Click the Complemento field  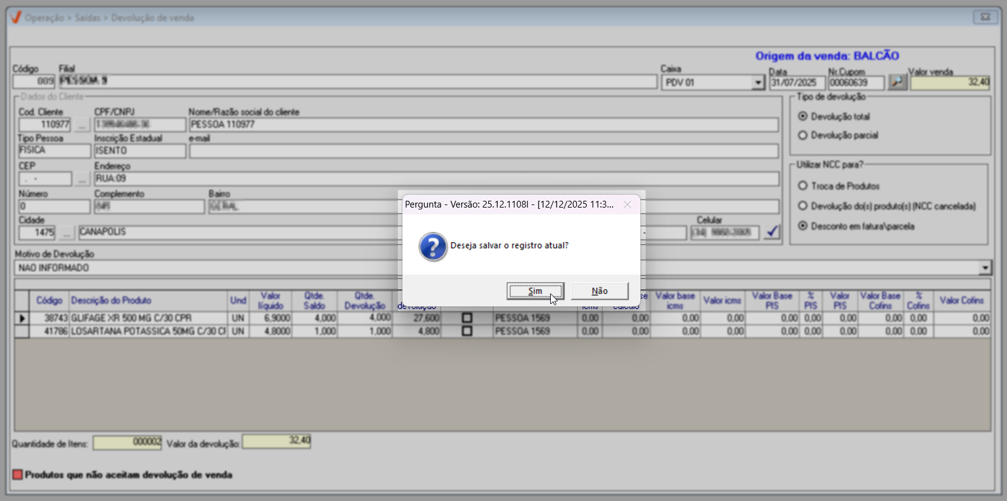click(x=149, y=206)
